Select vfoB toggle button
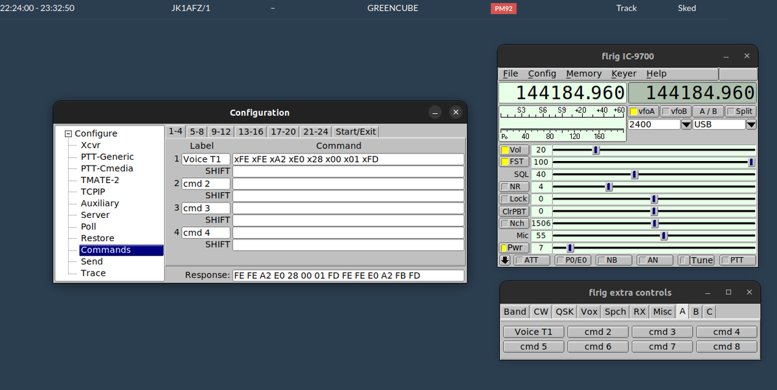 675,111
